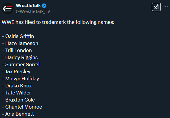Click the name Trill London
The image size is (170, 118).
19,50
